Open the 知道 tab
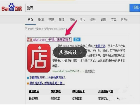 pos(61,20)
